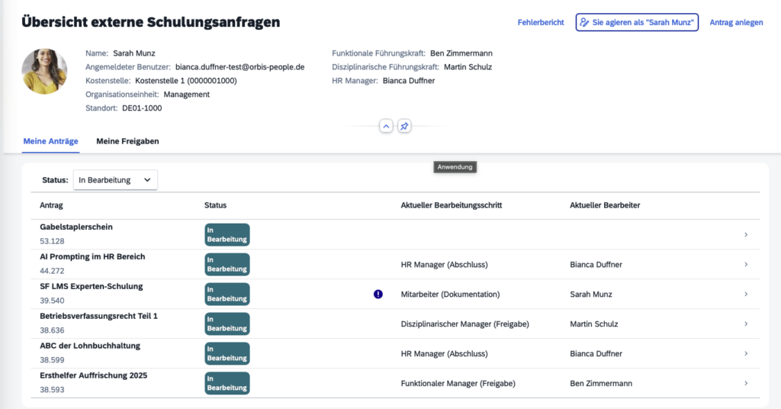Open Gabelstaplerschein row arrow
781x409 pixels.
745,235
